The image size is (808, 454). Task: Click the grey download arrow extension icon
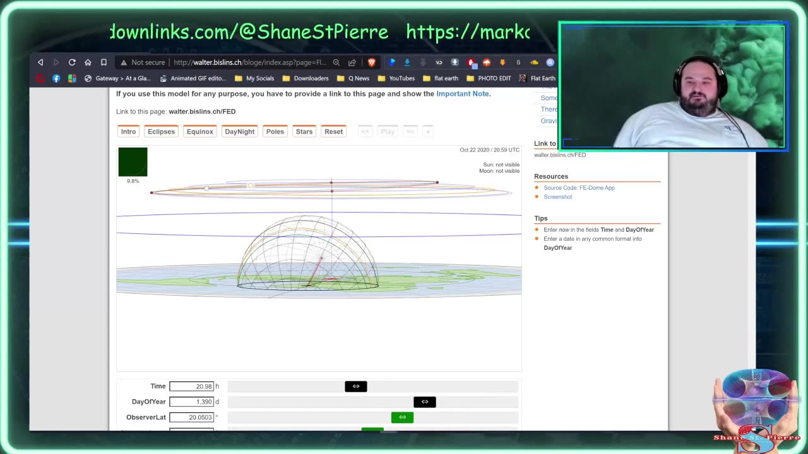[x=423, y=62]
